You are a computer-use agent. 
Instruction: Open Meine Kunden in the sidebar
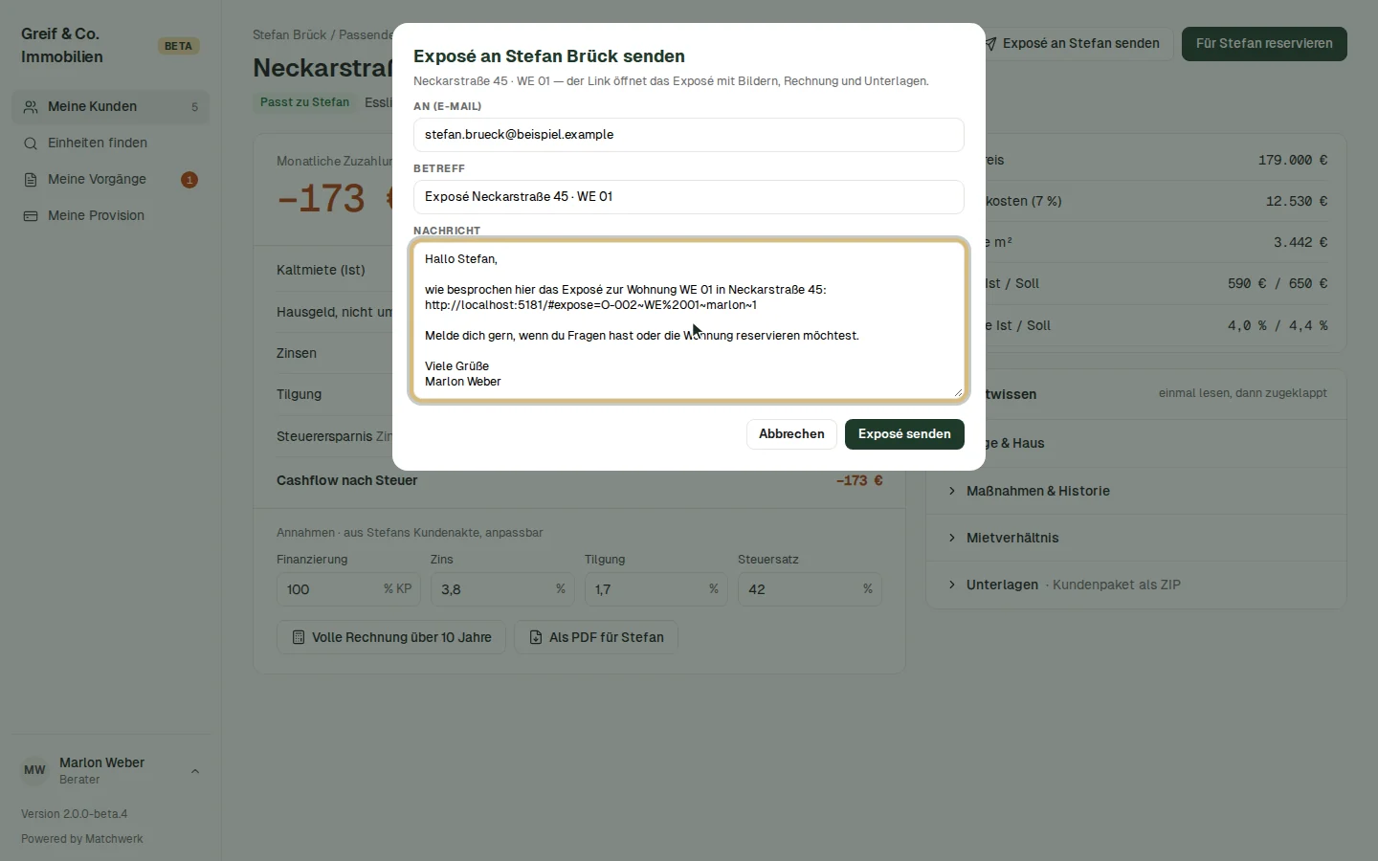pos(110,107)
